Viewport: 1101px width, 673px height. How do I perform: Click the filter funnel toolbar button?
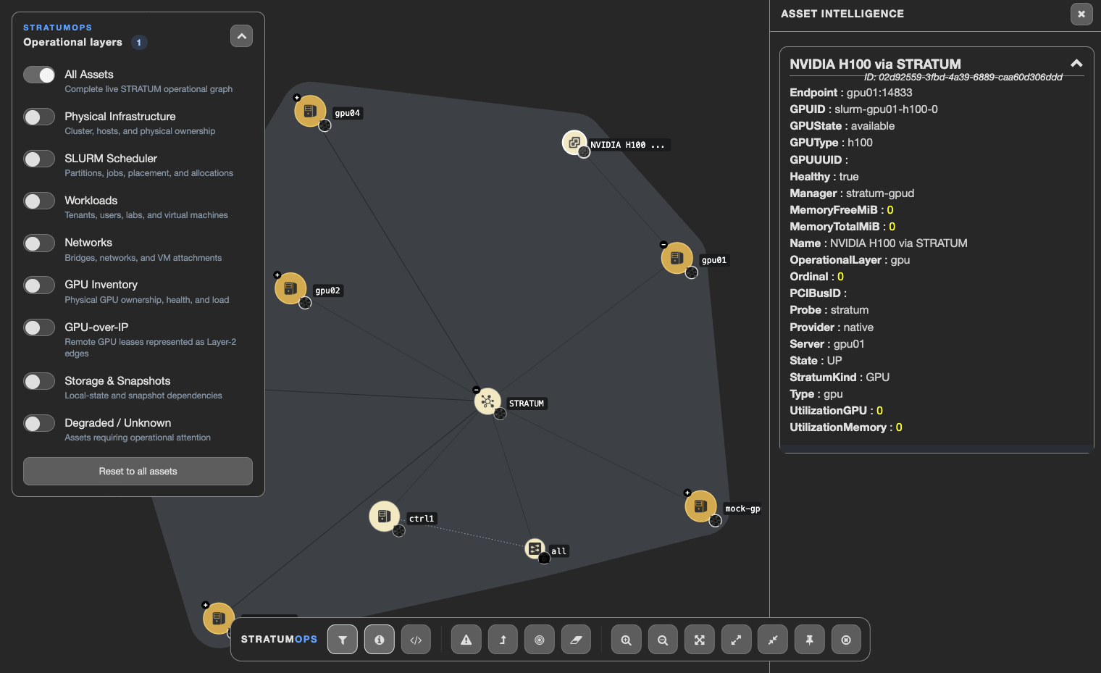(x=343, y=640)
